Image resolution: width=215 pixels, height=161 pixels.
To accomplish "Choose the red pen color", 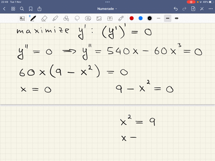I will (132, 18).
